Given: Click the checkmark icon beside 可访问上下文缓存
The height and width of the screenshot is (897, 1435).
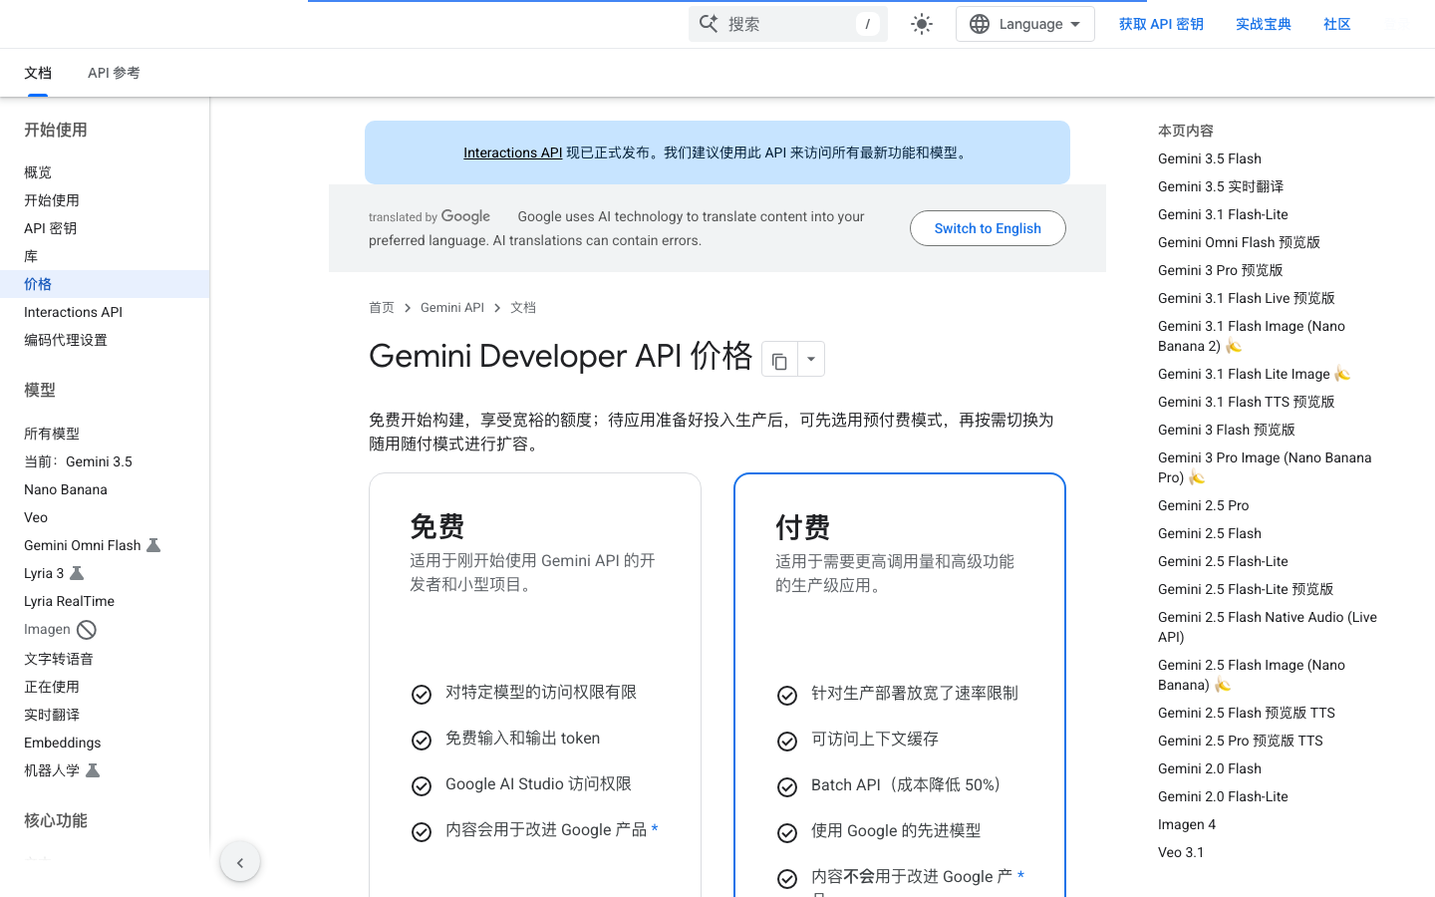Looking at the screenshot, I should (787, 742).
